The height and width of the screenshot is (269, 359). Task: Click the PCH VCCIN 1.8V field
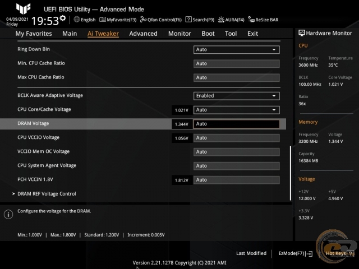[x=236, y=180]
